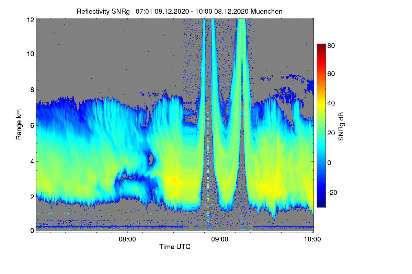Click the '12' range axis label
The image size is (412, 274).
[31, 20]
